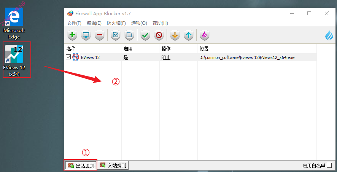The height and width of the screenshot is (172, 337).
Task: Select the EViews 12 name cell
Action: [x=90, y=57]
